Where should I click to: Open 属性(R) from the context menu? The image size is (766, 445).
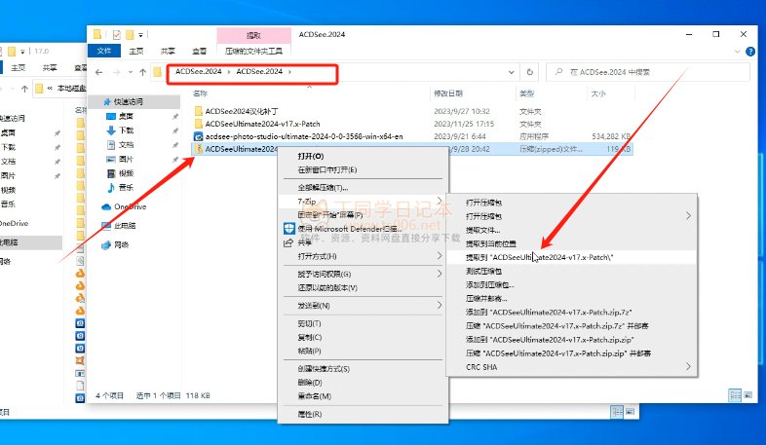coord(363,414)
